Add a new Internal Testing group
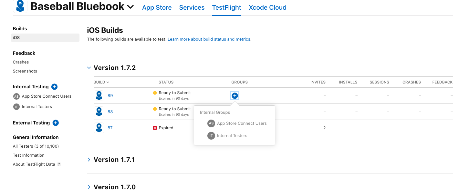This screenshot has height=196, width=469. tap(55, 87)
